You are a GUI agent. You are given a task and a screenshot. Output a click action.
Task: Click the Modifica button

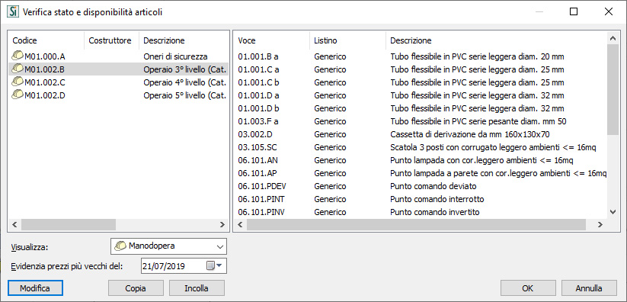pos(35,288)
